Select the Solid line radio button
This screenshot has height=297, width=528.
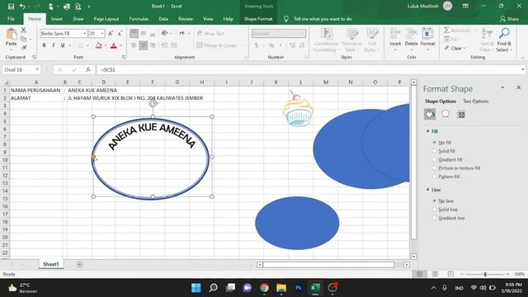435,210
